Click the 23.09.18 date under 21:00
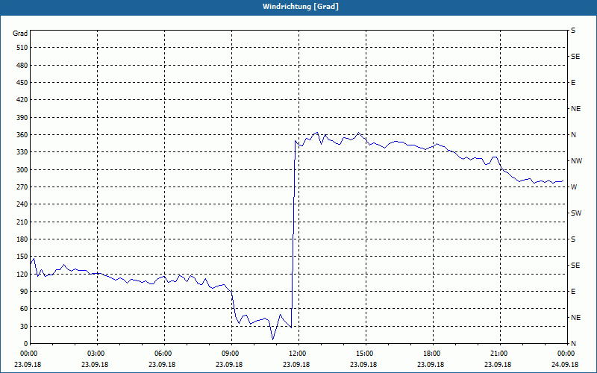597x373 pixels. point(498,365)
